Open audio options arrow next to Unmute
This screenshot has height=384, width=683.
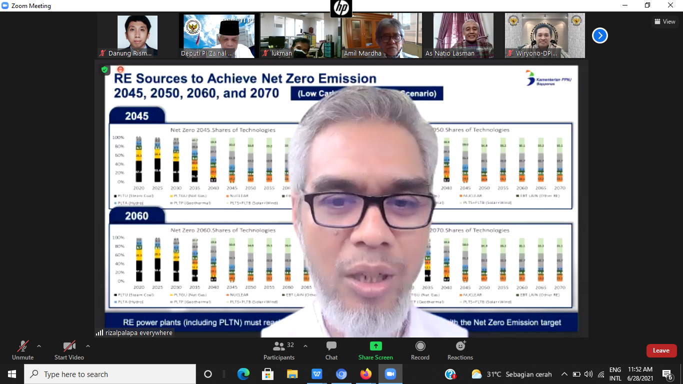39,346
